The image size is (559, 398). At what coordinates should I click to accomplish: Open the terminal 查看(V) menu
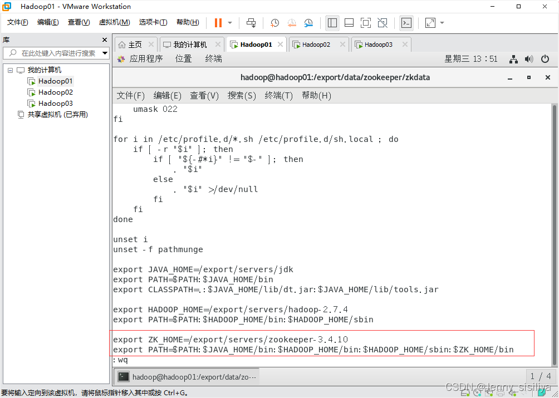(204, 96)
